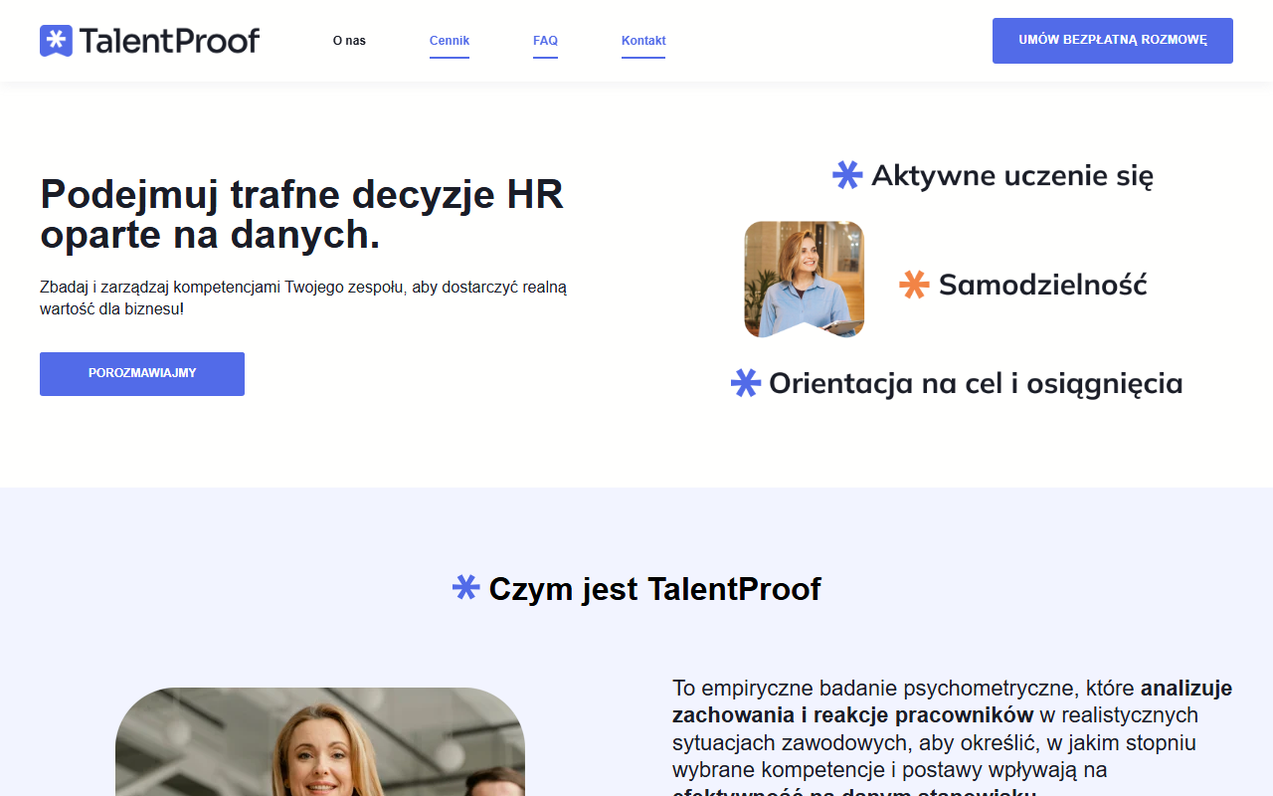The width and height of the screenshot is (1273, 796).
Task: Open the FAQ link in navigation
Action: pyautogui.click(x=545, y=41)
